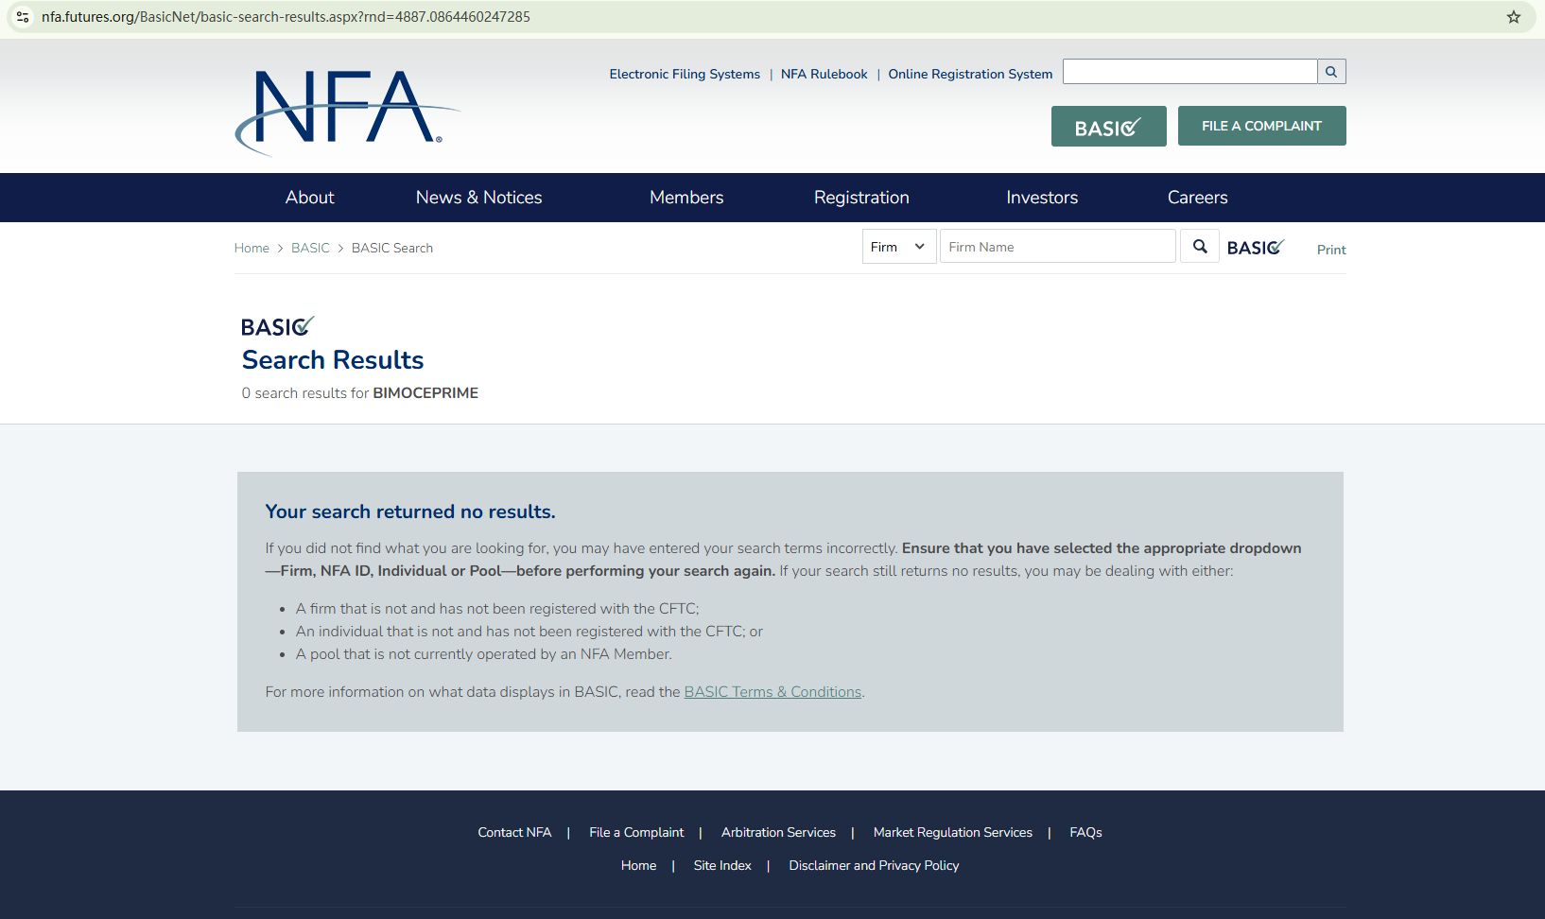
Task: Bookmark this page with the star icon
Action: (1514, 17)
